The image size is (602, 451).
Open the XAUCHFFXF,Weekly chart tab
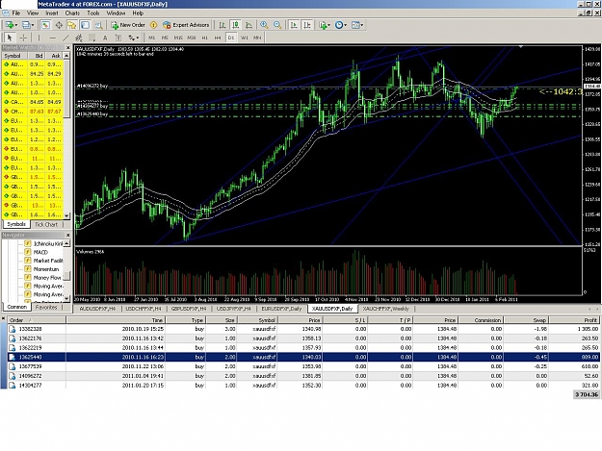point(386,309)
